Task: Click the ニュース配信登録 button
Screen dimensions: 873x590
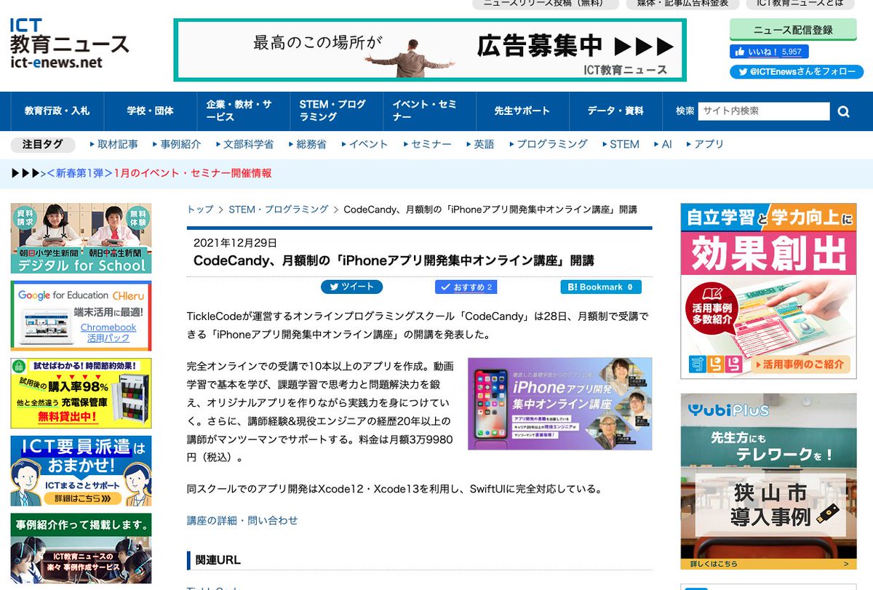Action: (x=794, y=28)
